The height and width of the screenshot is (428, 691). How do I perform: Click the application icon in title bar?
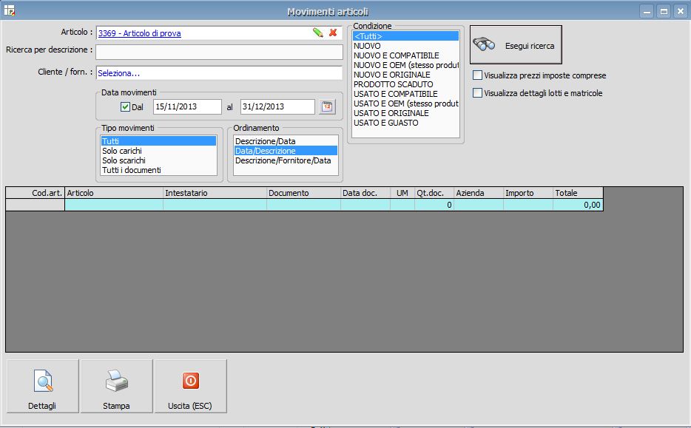[10, 10]
